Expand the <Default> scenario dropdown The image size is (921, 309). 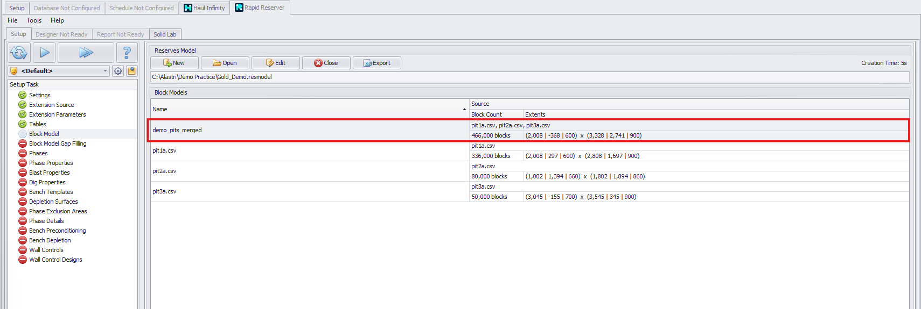coord(105,71)
